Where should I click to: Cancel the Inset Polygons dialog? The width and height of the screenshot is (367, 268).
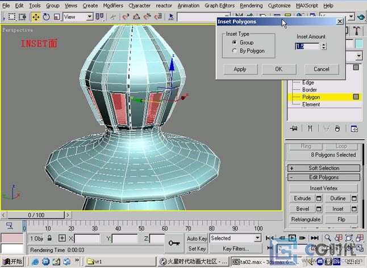coord(322,69)
